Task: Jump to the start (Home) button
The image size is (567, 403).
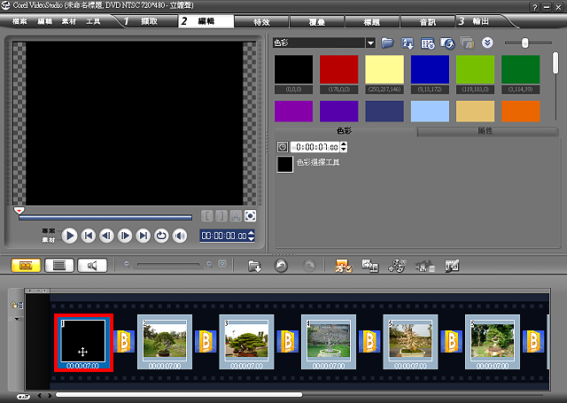Action: (89, 236)
